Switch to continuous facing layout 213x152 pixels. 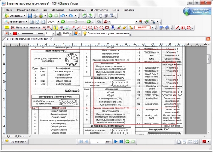[x=196, y=142]
